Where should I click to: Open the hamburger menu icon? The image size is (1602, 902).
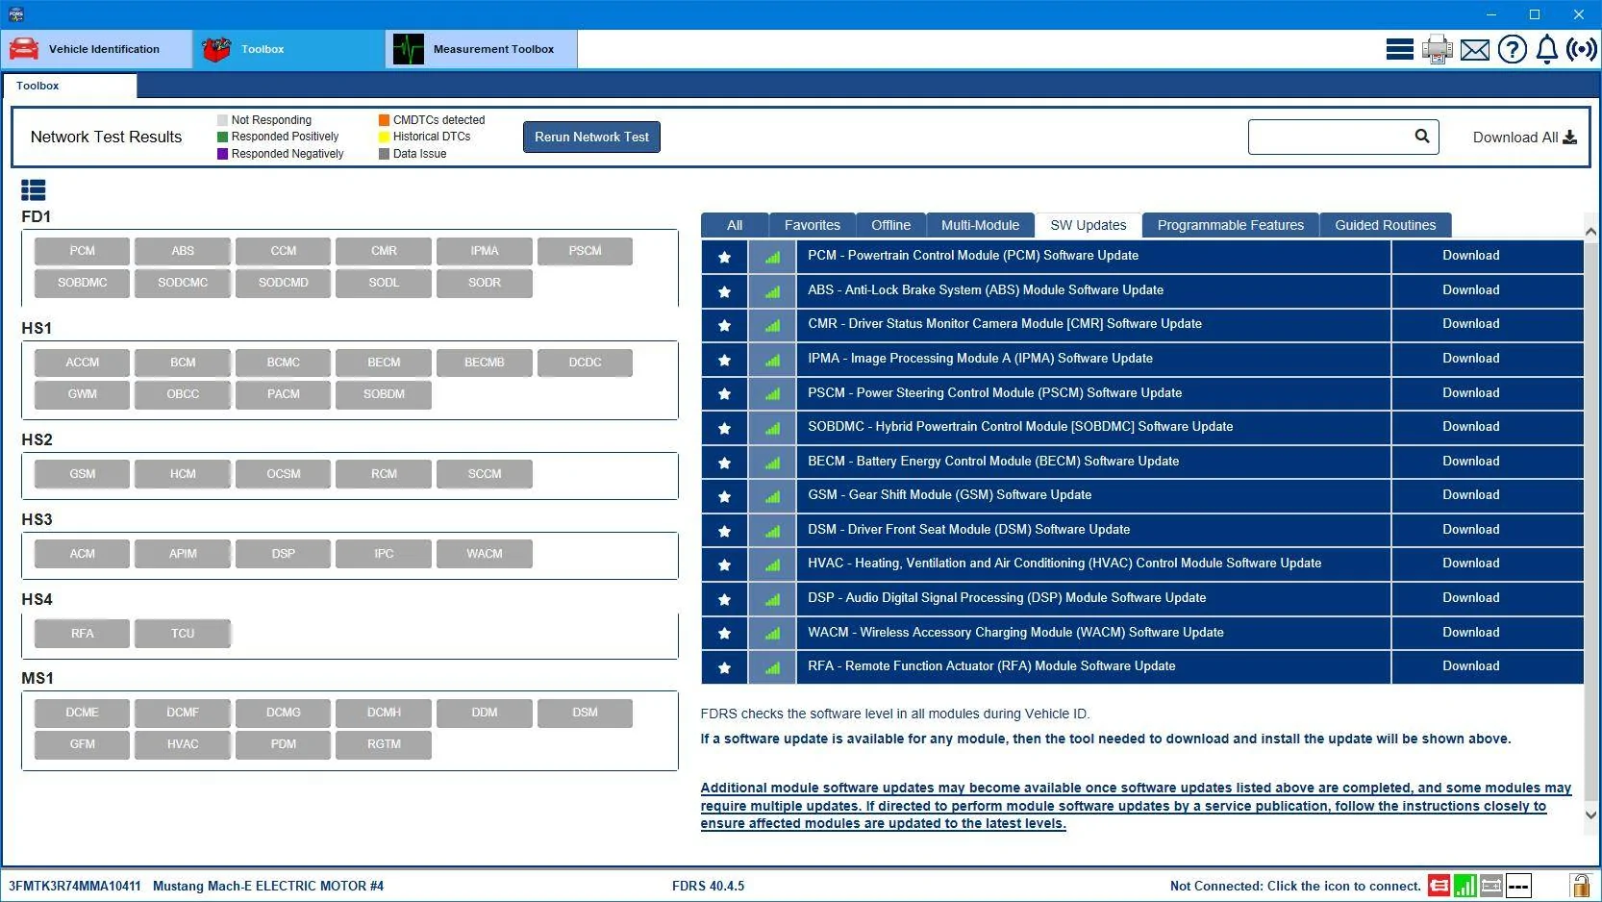coord(1399,49)
